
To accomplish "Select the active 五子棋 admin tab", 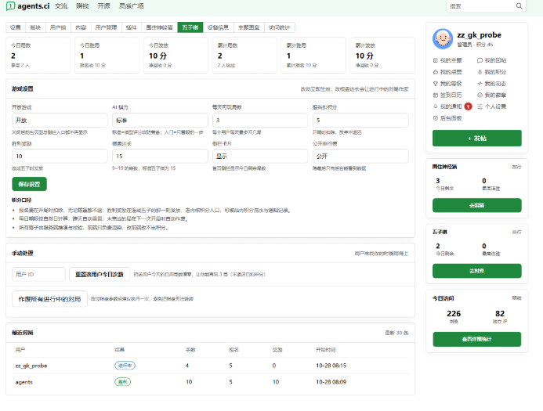I will pyautogui.click(x=190, y=27).
